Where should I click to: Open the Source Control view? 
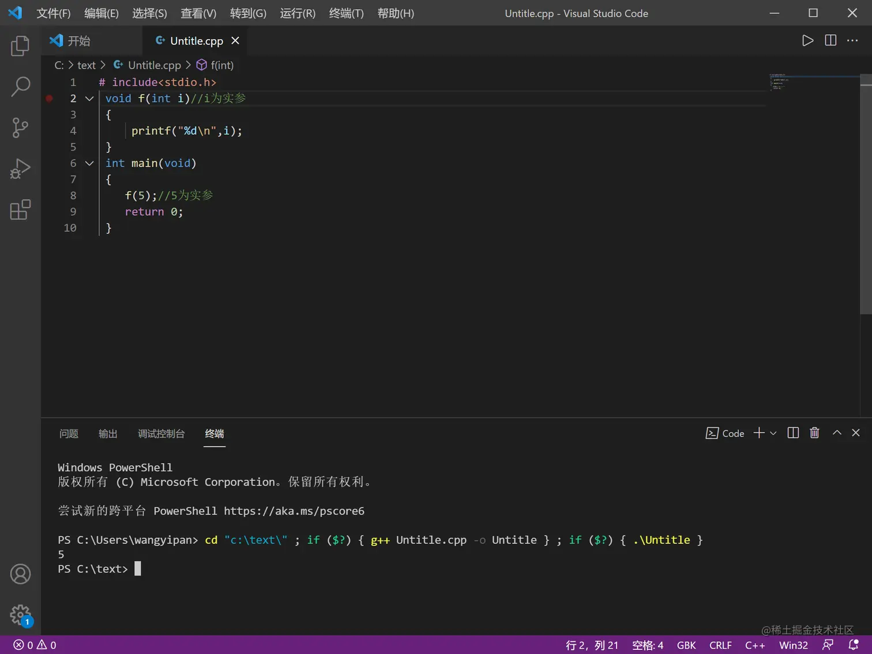click(20, 127)
